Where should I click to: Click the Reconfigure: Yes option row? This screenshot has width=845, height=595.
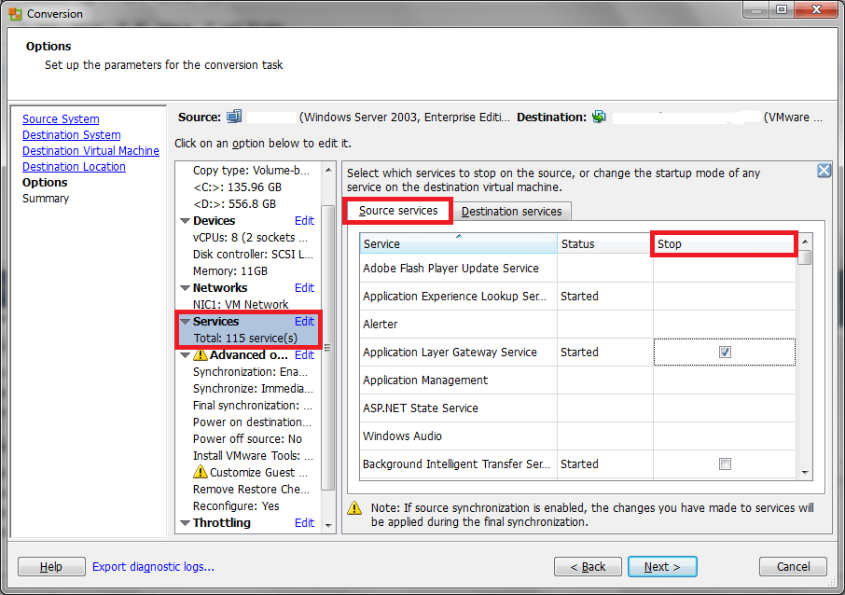(x=236, y=506)
